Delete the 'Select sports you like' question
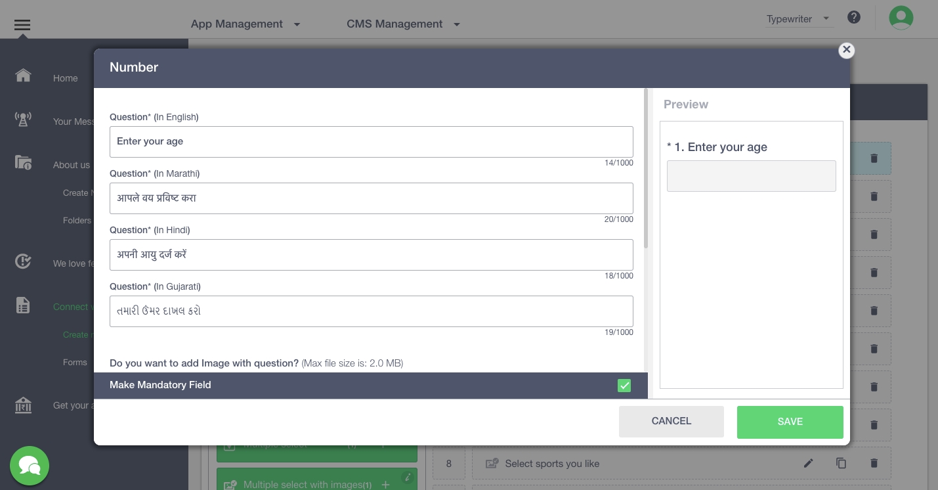Image resolution: width=938 pixels, height=490 pixels. click(874, 464)
